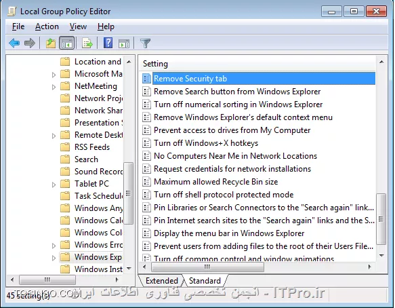Expand the NetMeeting tree node

[x=54, y=87]
